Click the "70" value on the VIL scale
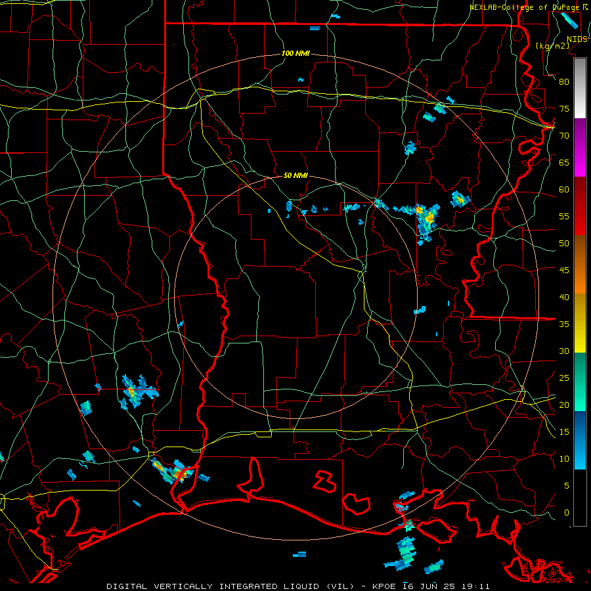591x591 pixels. [564, 136]
